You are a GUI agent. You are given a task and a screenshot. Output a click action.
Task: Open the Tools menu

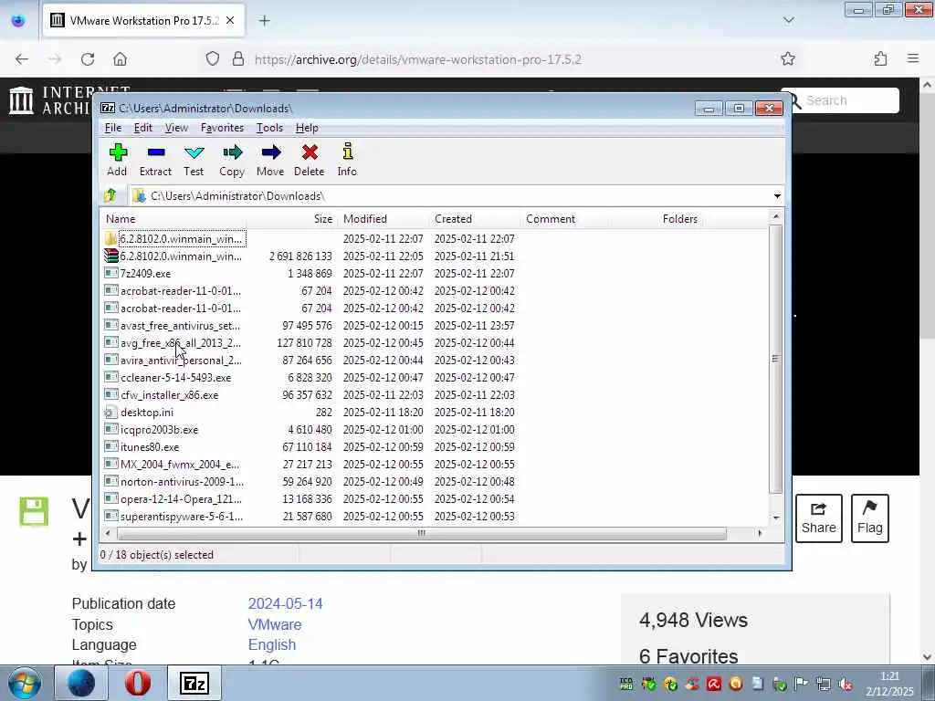pyautogui.click(x=269, y=128)
